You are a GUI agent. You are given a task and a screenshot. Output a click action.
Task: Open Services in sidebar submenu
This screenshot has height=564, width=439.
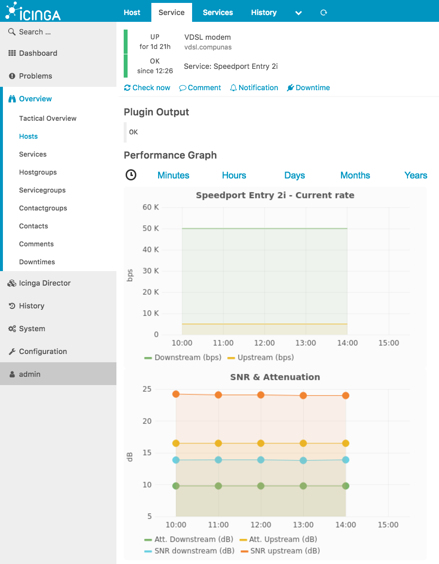tap(33, 154)
